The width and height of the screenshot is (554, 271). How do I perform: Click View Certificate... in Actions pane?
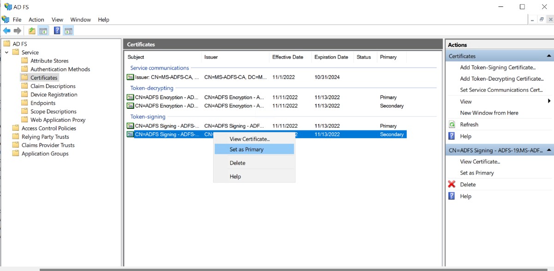pyautogui.click(x=480, y=162)
